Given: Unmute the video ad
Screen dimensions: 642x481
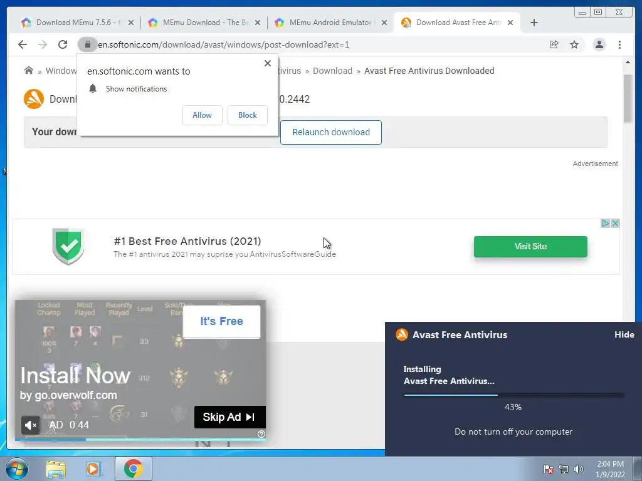Looking at the screenshot, I should pyautogui.click(x=31, y=425).
